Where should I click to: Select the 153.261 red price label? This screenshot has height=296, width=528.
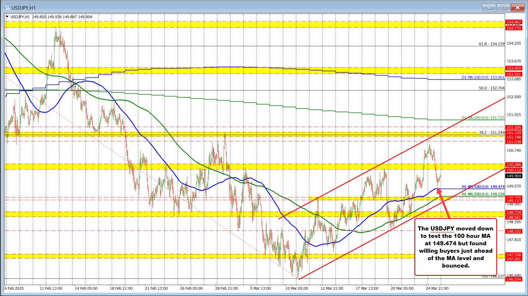514,74
